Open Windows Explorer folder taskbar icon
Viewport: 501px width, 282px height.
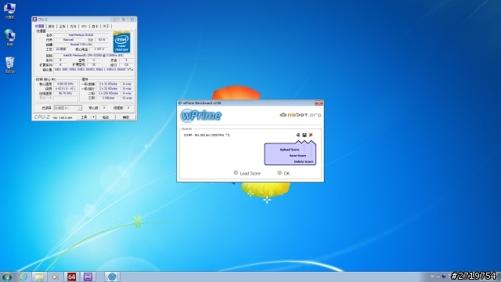click(x=39, y=277)
